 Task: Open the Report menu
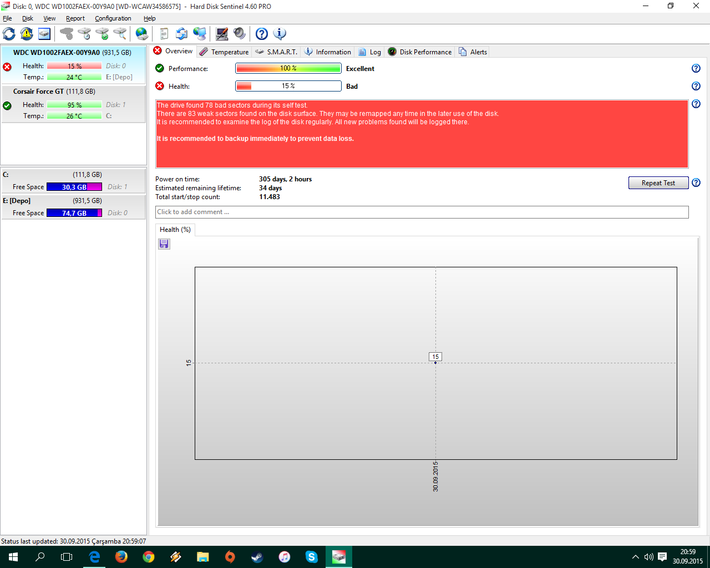75,18
